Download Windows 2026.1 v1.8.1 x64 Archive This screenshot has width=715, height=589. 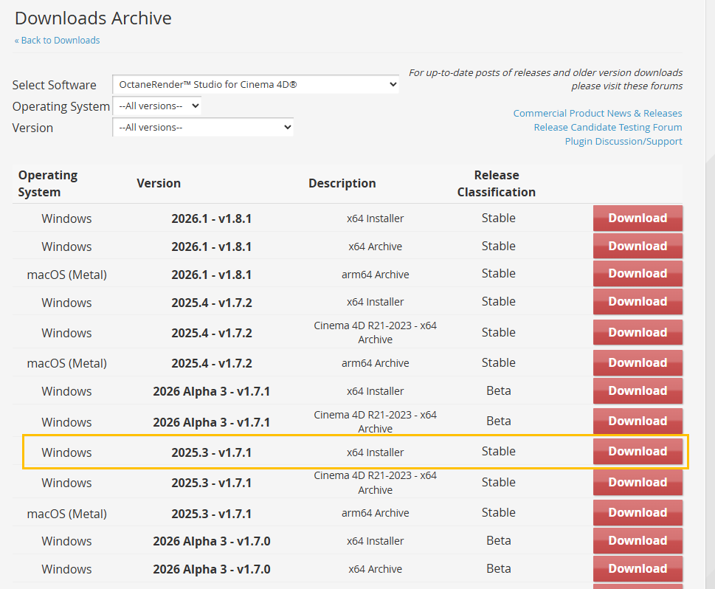click(638, 246)
